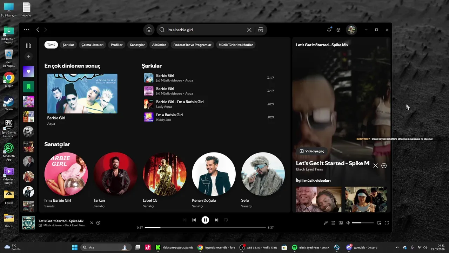Seek within the song progress bar
Viewport: 449px width, 253px height.
click(x=205, y=228)
